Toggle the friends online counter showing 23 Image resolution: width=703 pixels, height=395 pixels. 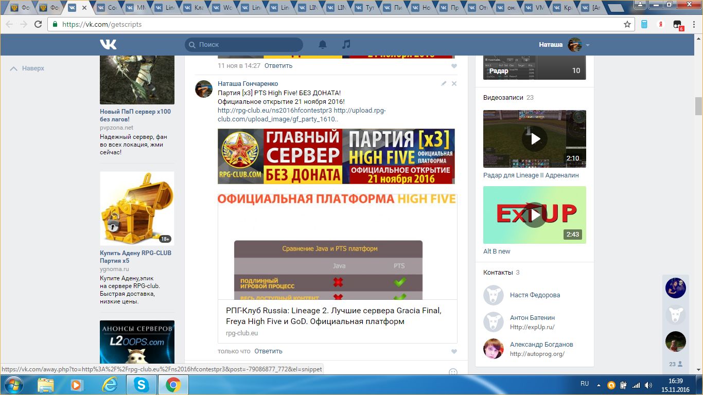coord(675,364)
